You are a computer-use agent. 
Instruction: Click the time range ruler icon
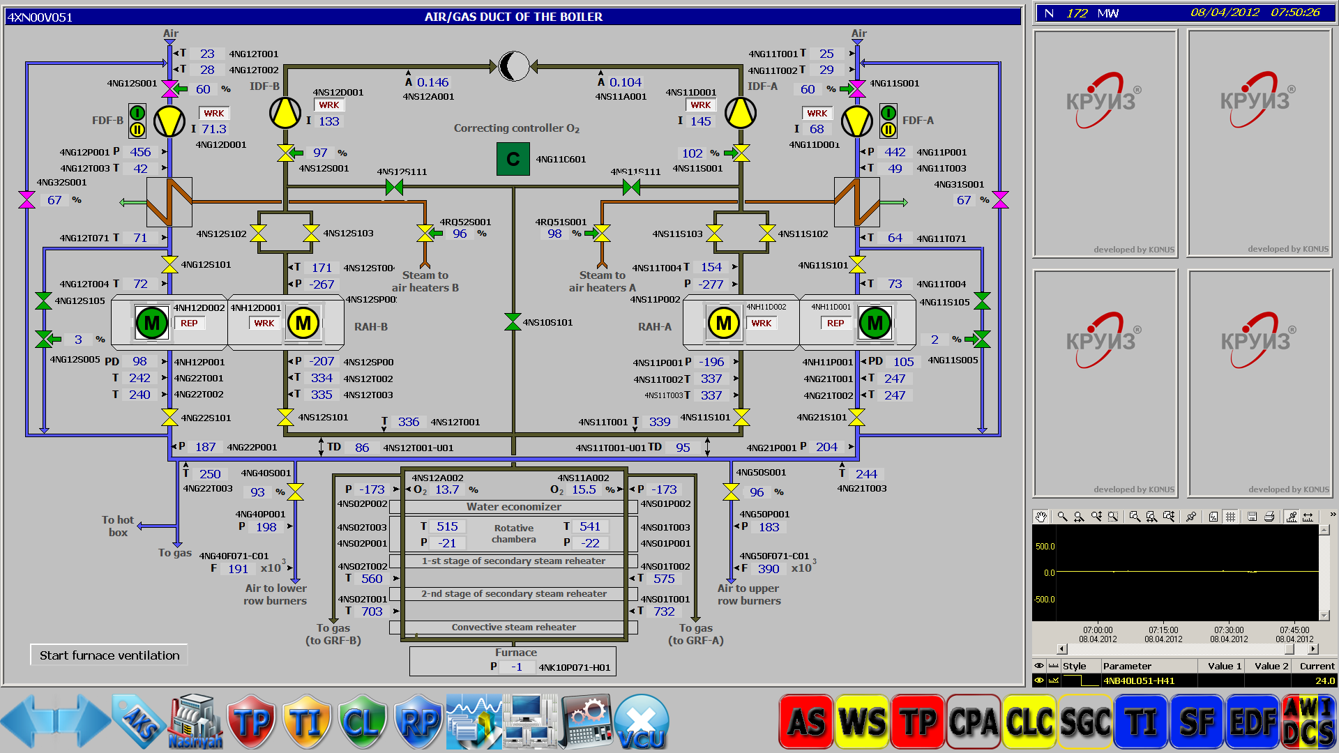pos(1308,517)
